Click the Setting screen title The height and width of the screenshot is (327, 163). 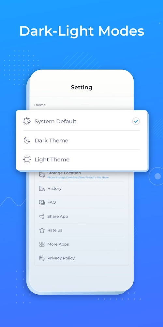pos(81,87)
